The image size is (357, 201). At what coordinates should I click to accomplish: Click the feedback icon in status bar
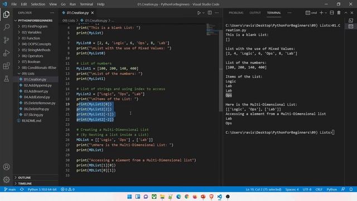(x=343, y=189)
